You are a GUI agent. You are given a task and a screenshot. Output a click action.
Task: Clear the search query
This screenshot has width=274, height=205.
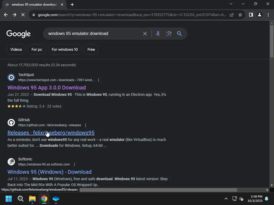tap(145, 34)
